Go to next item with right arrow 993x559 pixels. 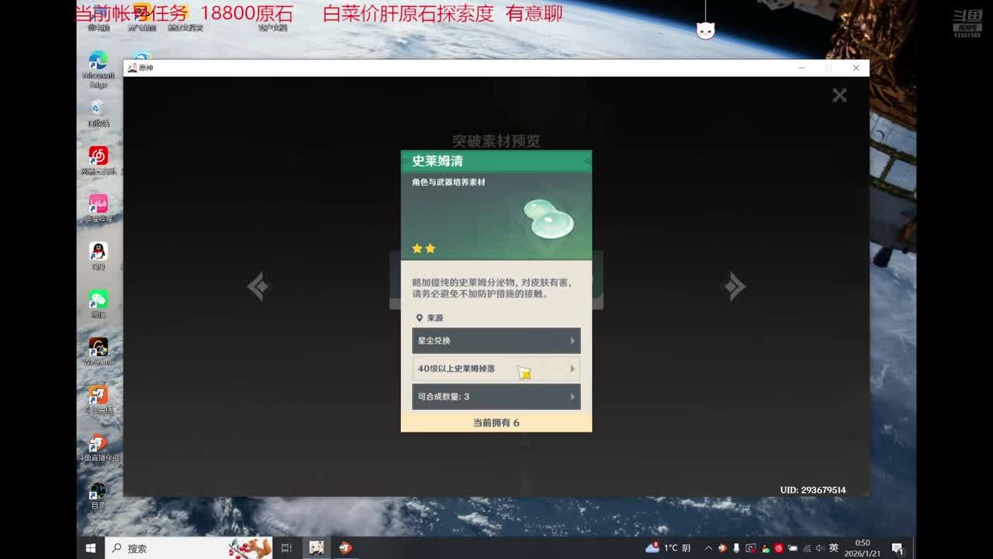734,286
